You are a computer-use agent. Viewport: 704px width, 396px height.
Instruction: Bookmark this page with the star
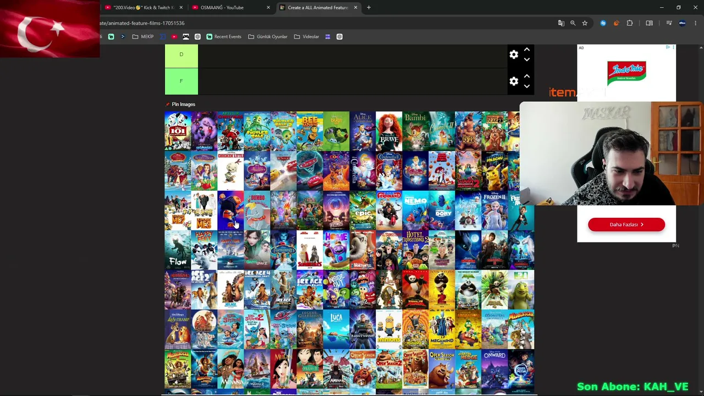pos(585,23)
